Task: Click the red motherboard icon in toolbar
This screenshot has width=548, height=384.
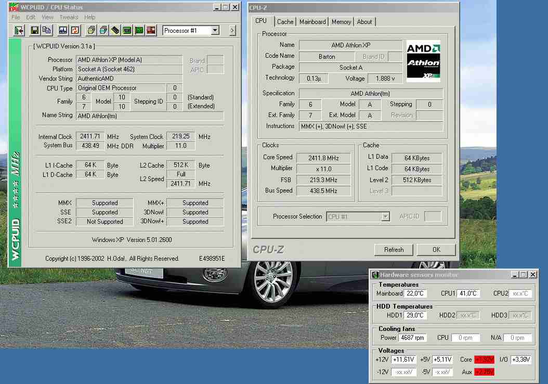Action: 151,30
